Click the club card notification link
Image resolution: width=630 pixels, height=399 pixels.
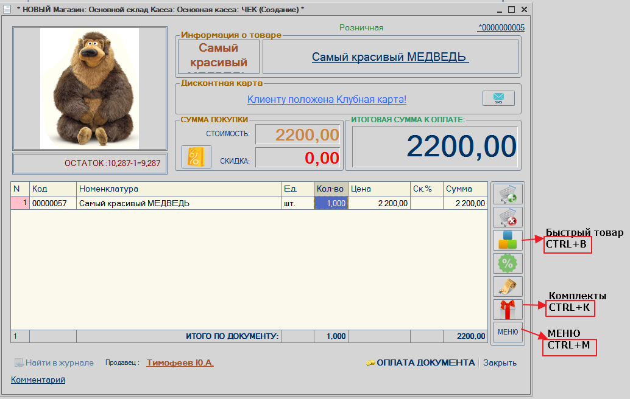327,100
